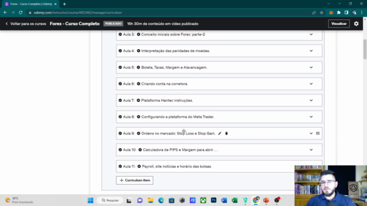367x206 pixels.
Task: Click the URL address bar
Action: (169, 13)
